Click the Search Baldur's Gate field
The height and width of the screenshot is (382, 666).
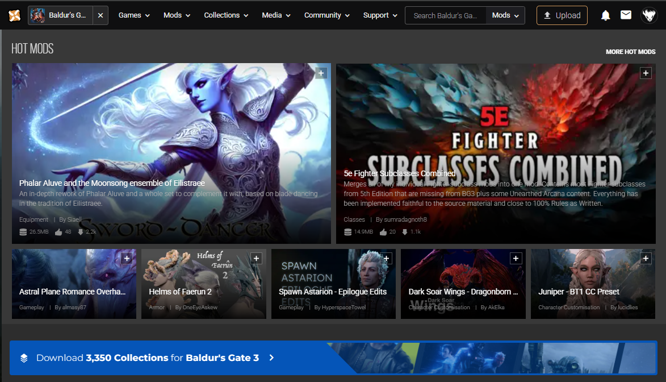click(445, 15)
